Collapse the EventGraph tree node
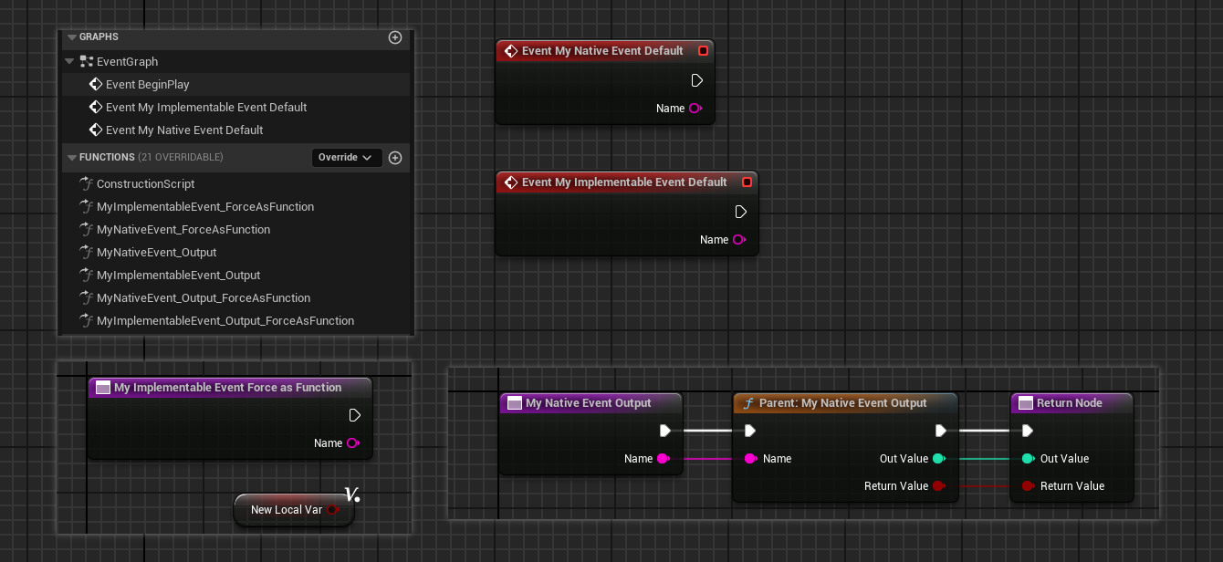This screenshot has width=1223, height=562. 70,62
